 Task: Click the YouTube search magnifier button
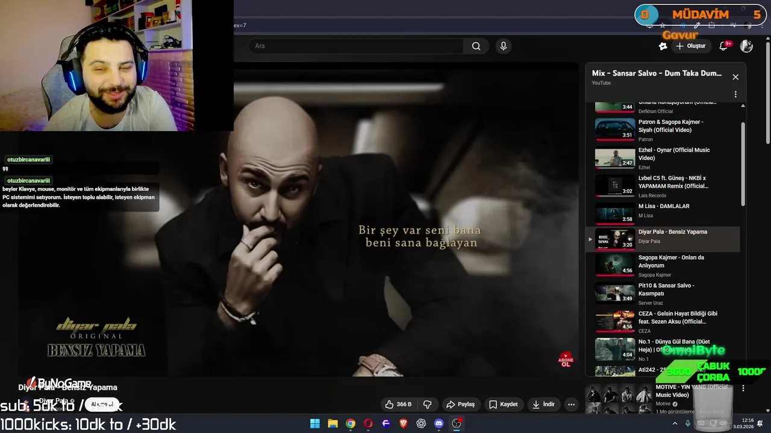click(x=476, y=46)
